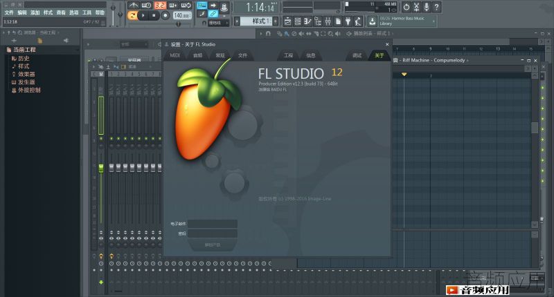Click the note-slide icon in recording panel
Viewport: 554px width, 297px height.
coord(202,14)
